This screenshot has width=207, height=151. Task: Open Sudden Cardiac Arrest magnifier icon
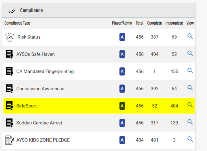(190, 122)
